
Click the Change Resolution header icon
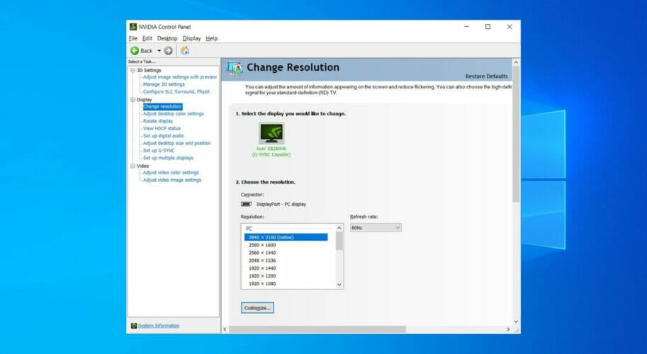235,67
